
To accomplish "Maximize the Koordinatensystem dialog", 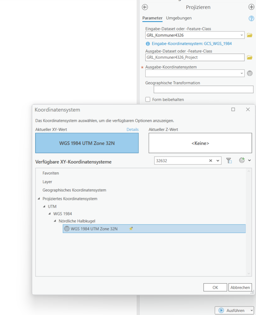I will click(x=233, y=109).
